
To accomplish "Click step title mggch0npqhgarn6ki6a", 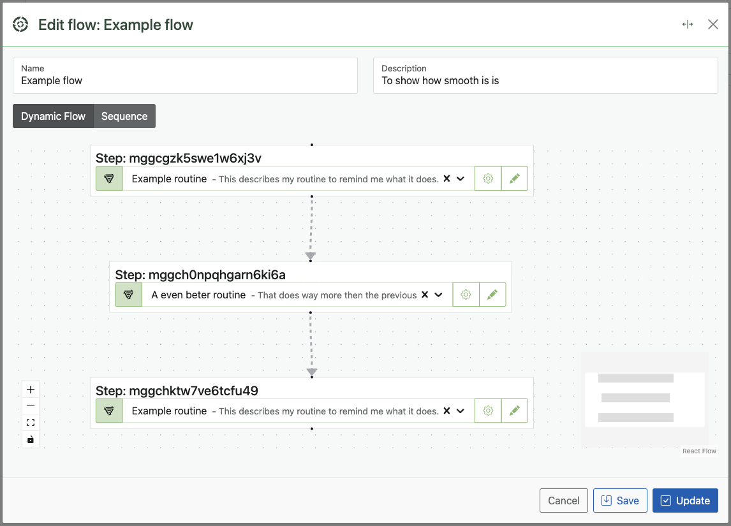I will pyautogui.click(x=200, y=274).
